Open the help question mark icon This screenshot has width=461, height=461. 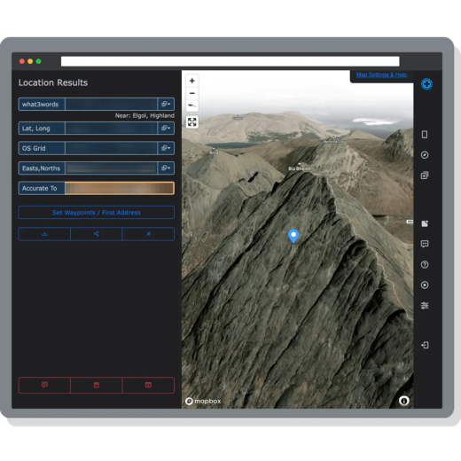[x=425, y=264]
